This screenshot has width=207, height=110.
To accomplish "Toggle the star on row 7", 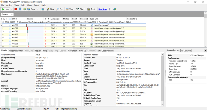I will (10, 44).
